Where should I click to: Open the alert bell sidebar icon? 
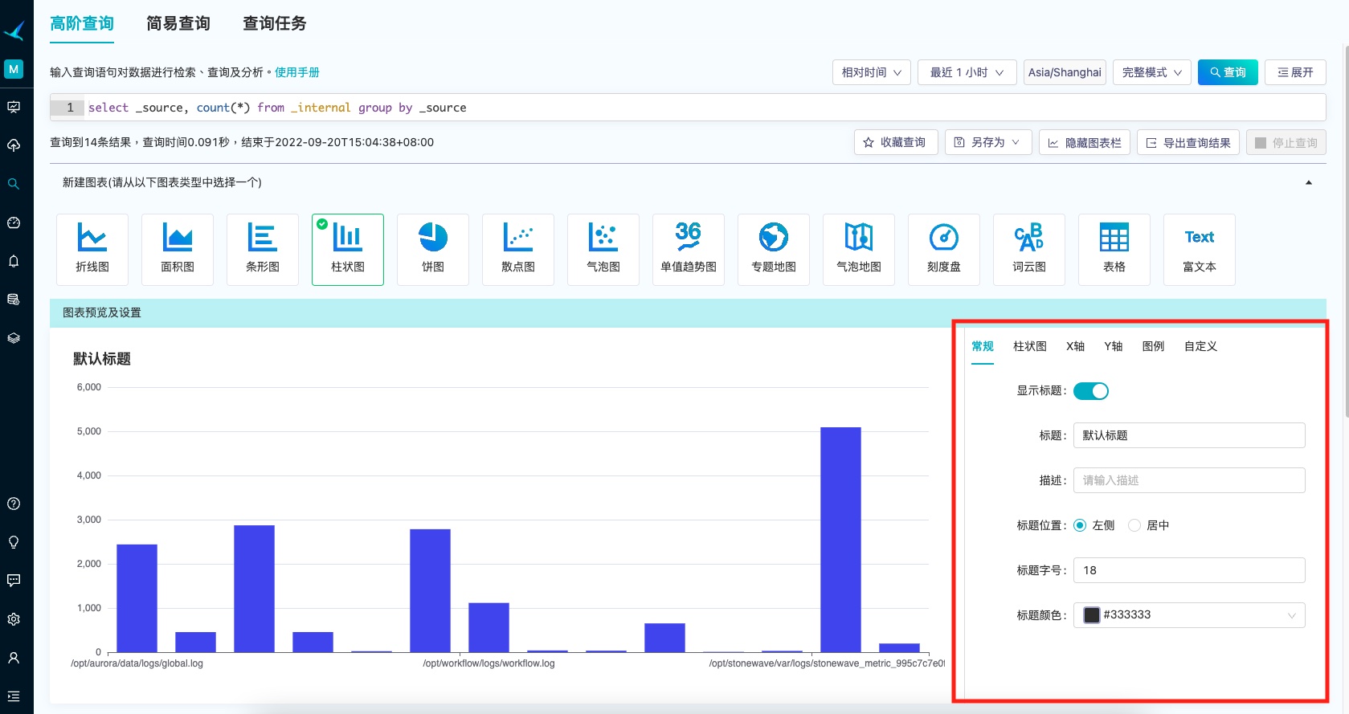[x=14, y=261]
